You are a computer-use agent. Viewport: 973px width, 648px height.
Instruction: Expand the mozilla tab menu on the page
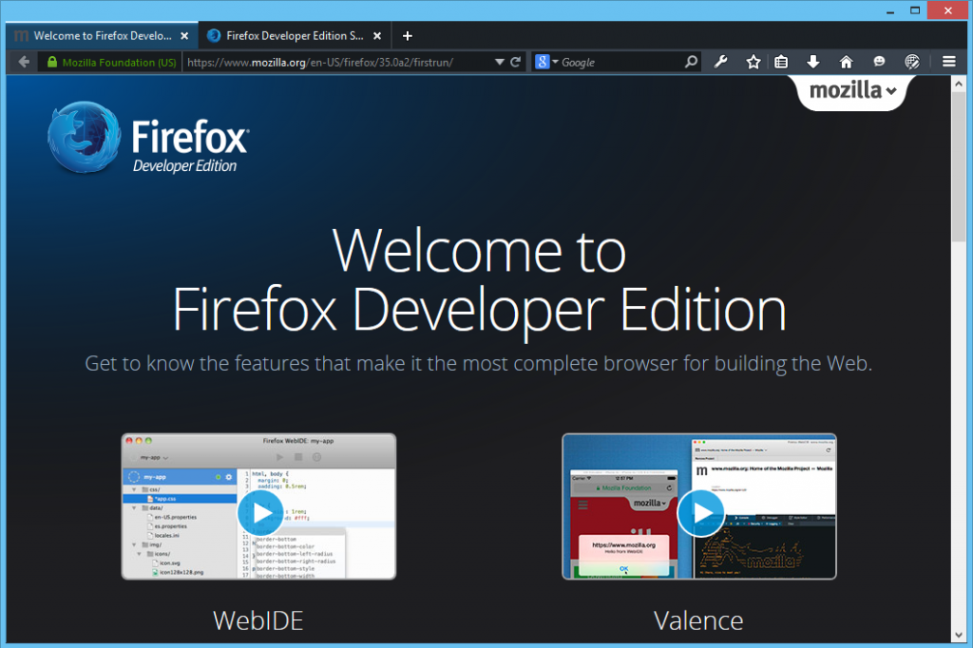pos(852,91)
